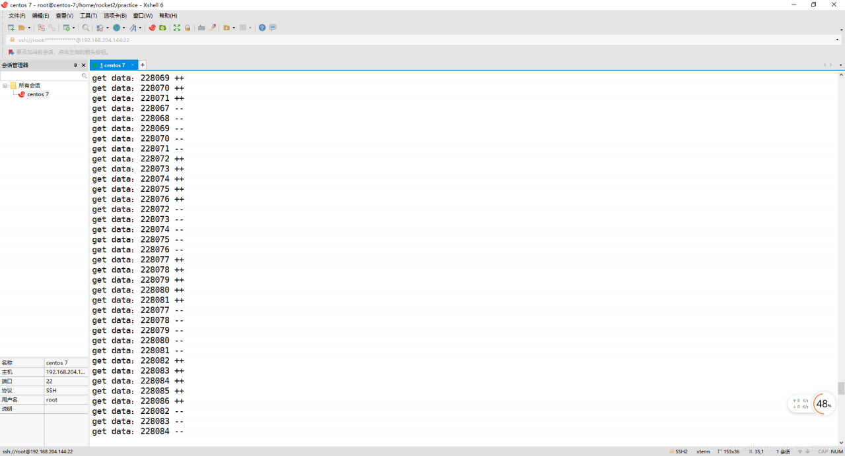Screen dimensions: 845x456
Task: Add a new tab with plus button
Action: (x=142, y=65)
